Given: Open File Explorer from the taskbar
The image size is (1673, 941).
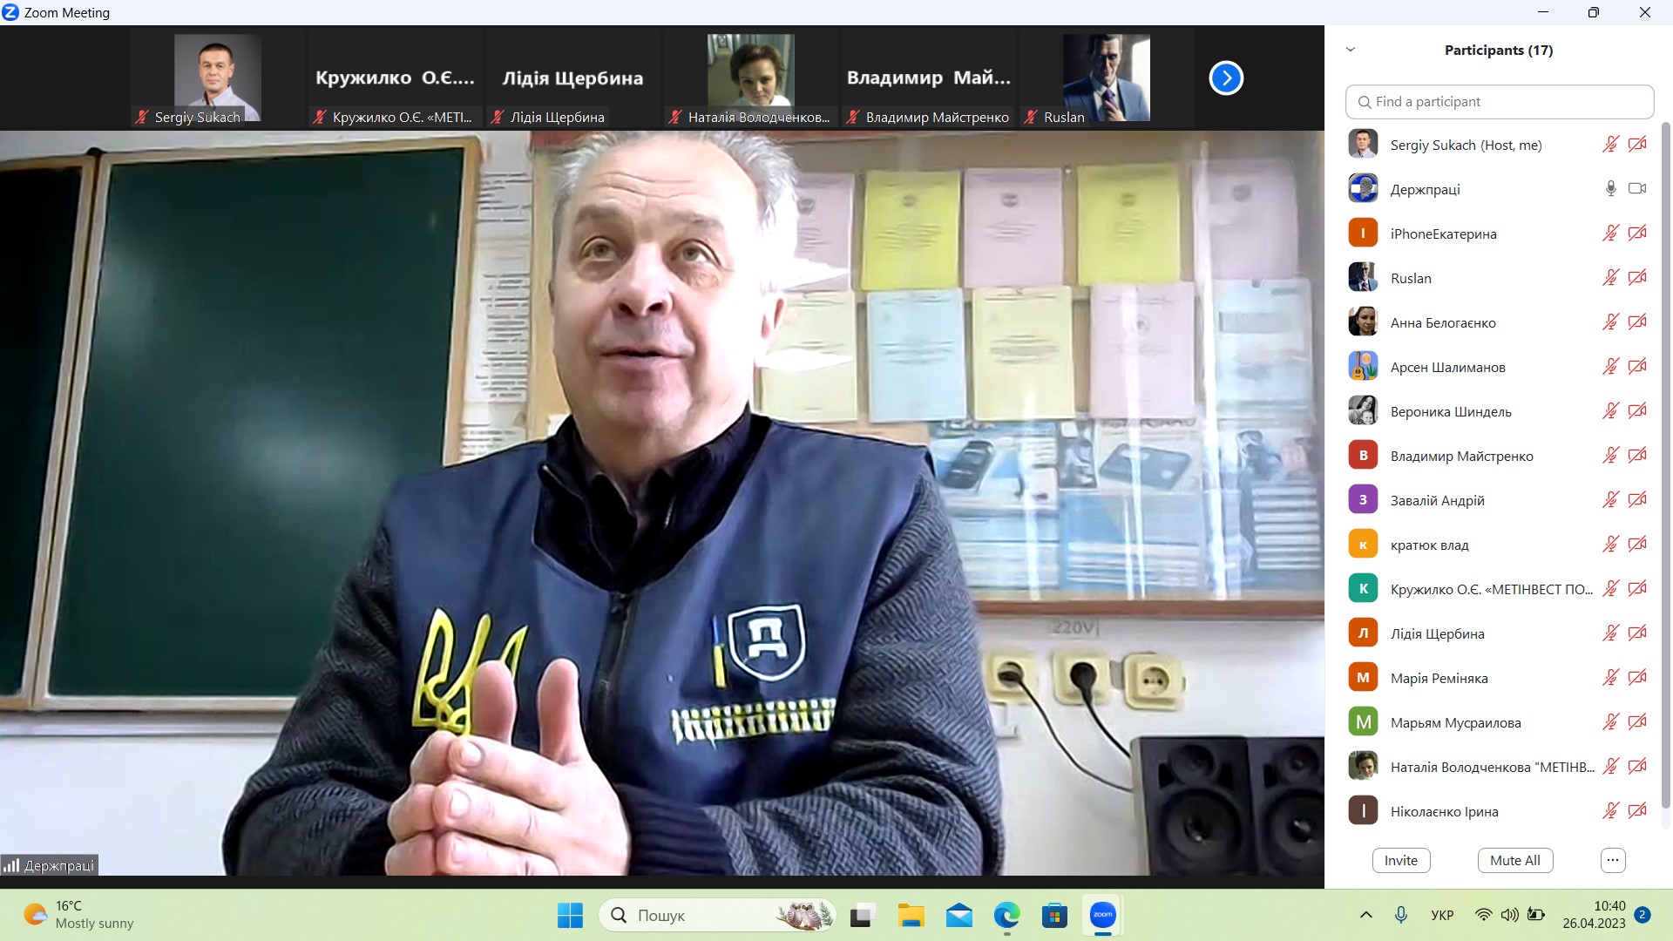Looking at the screenshot, I should [911, 915].
